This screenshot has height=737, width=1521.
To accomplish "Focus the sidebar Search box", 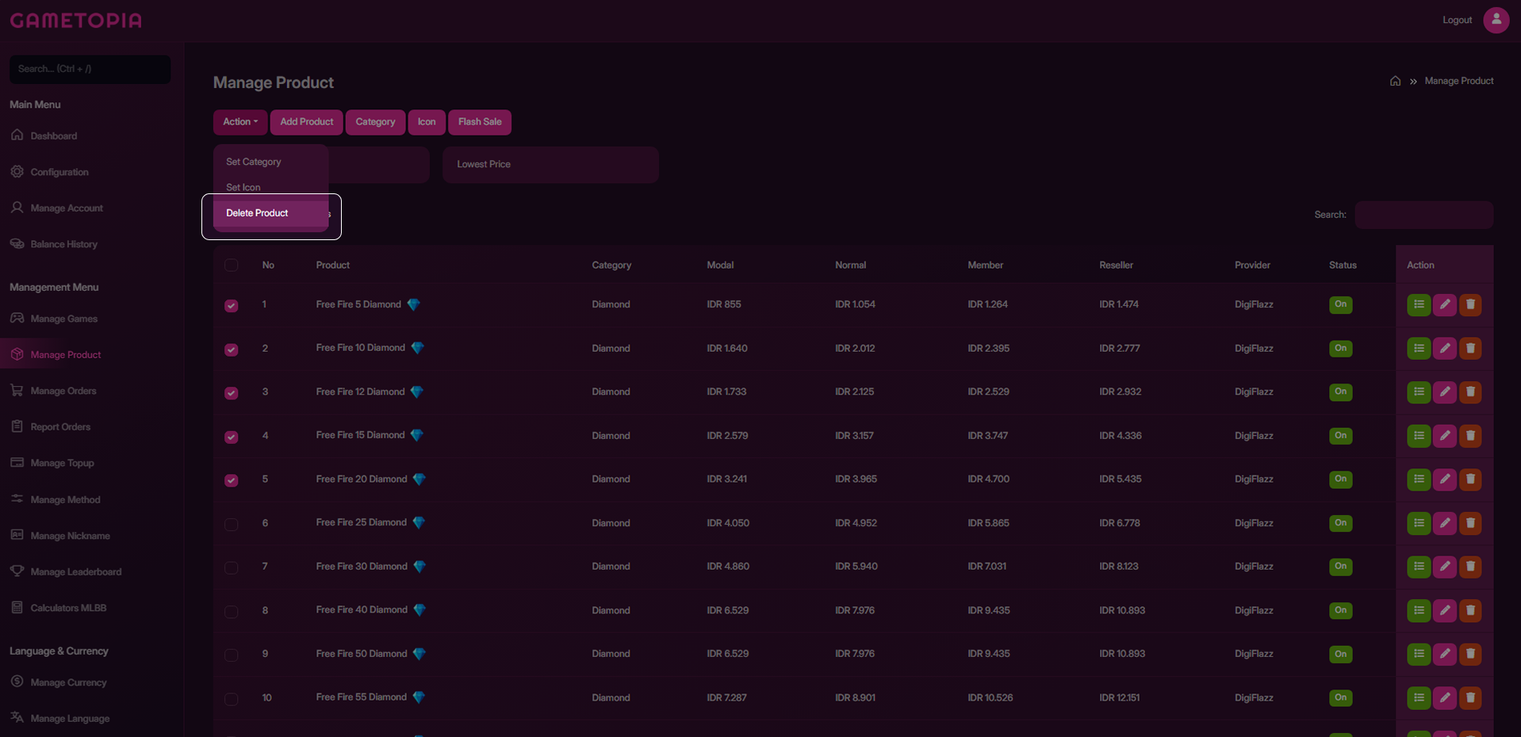I will (x=90, y=69).
